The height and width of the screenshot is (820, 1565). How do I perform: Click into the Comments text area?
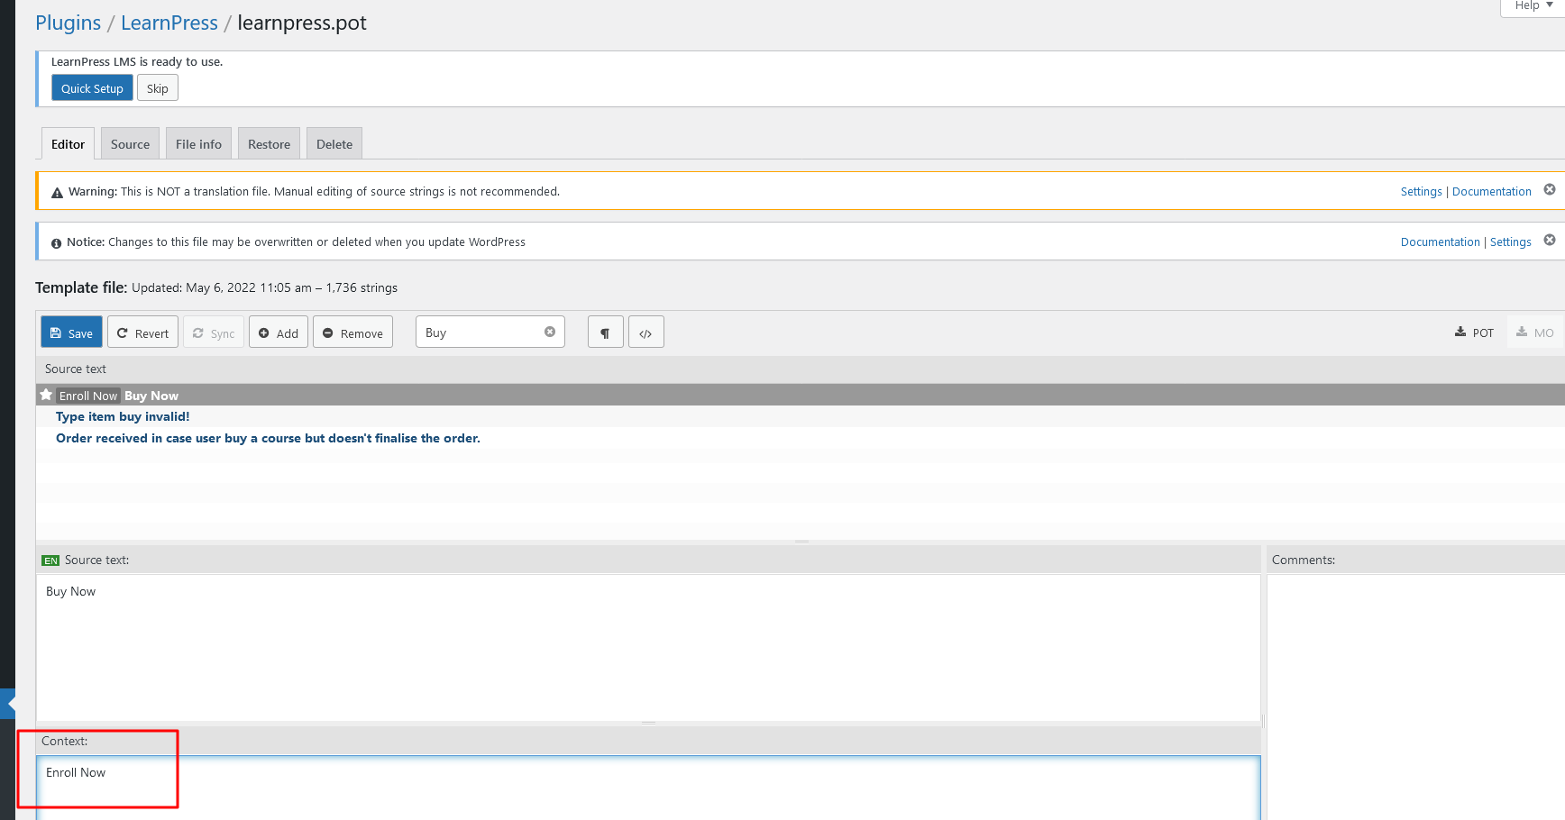1415,697
